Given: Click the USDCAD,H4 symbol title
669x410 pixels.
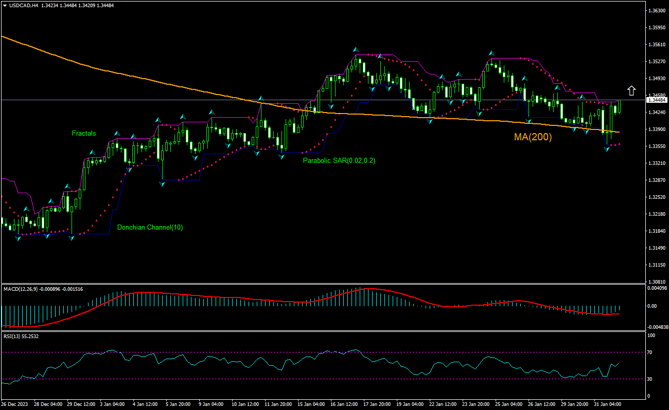Looking at the screenshot, I should (24, 5).
